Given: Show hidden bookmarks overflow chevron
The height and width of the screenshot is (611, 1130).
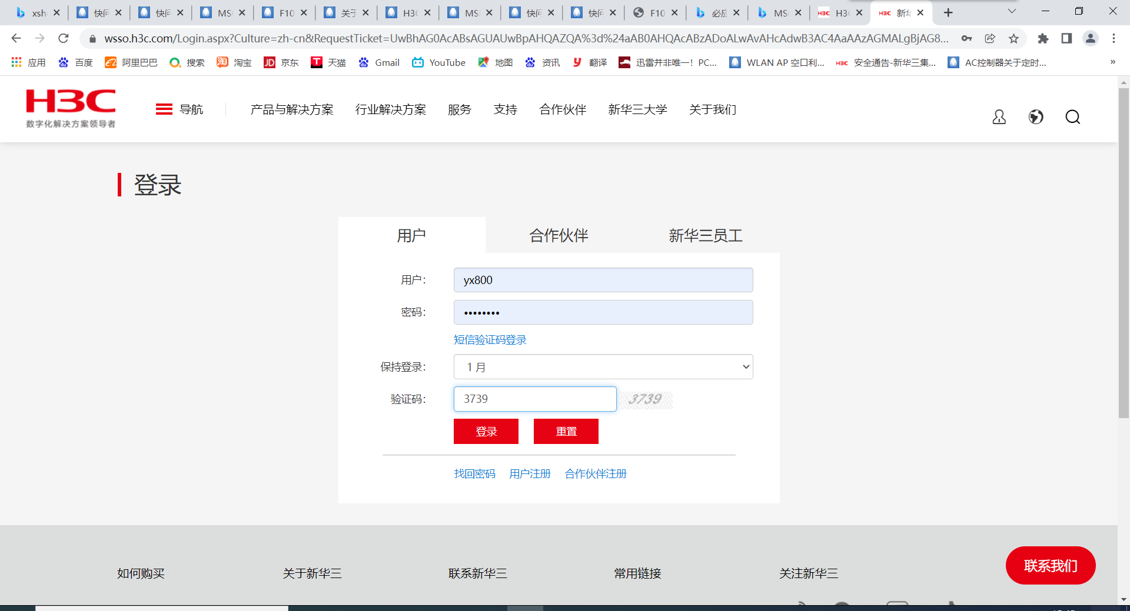Looking at the screenshot, I should 1112,62.
